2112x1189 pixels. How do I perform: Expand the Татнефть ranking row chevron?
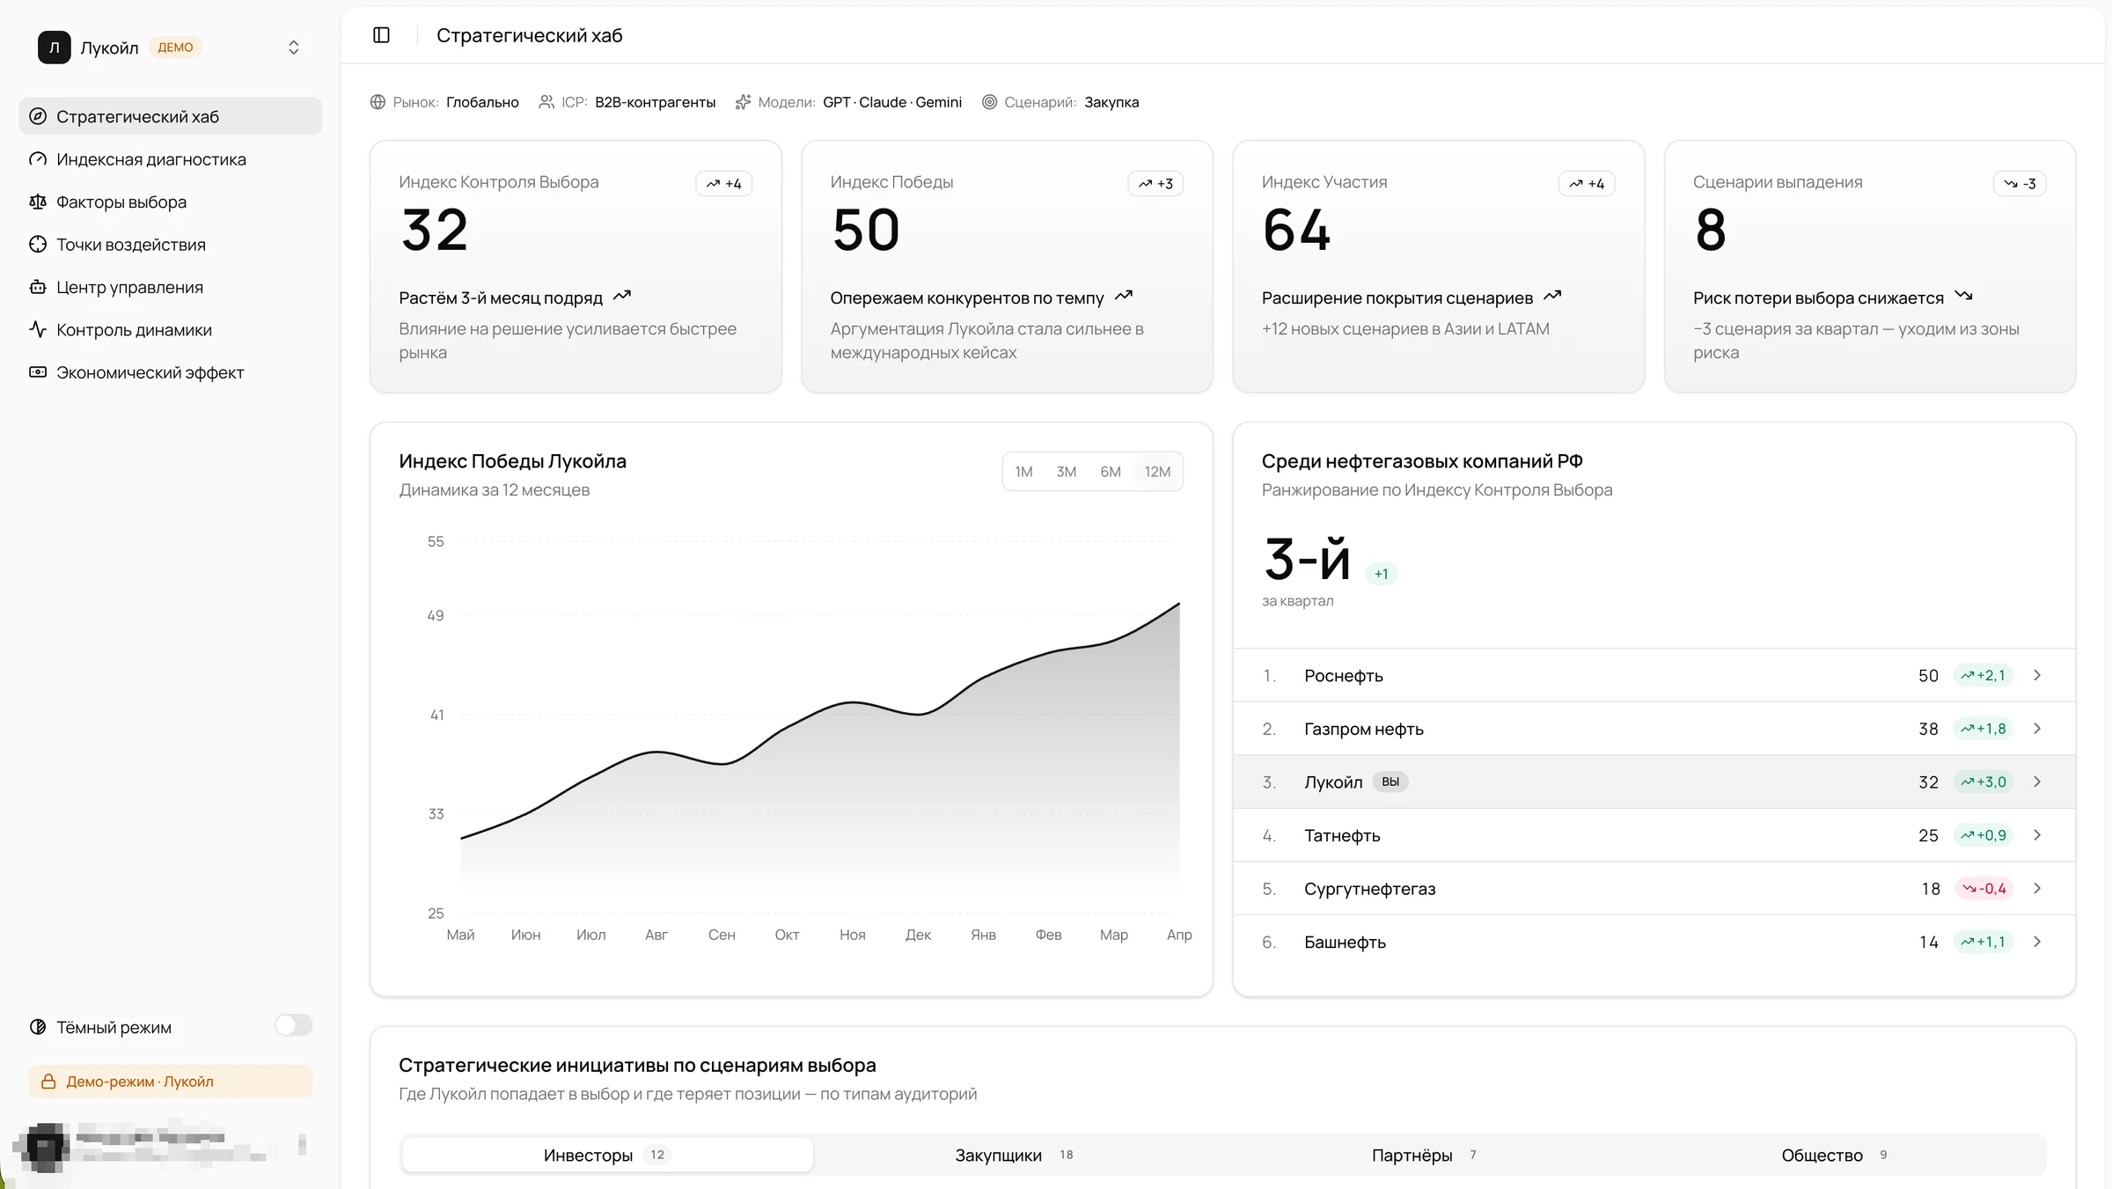click(2037, 835)
